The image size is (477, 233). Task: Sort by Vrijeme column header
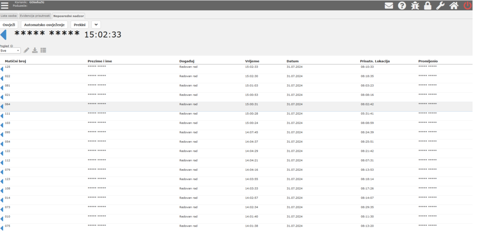point(252,61)
